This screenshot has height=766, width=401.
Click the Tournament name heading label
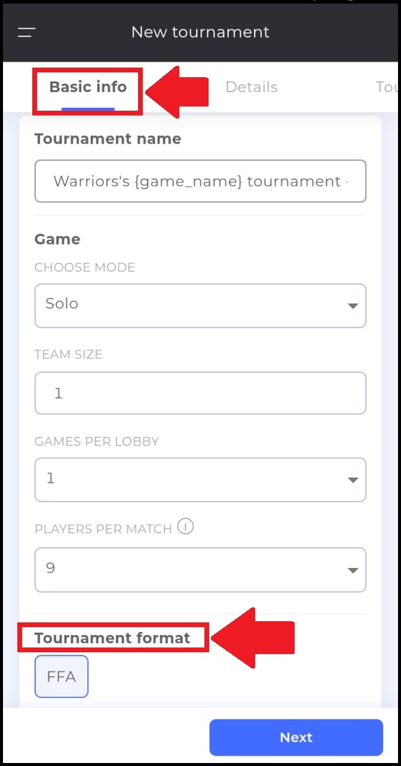coord(108,139)
